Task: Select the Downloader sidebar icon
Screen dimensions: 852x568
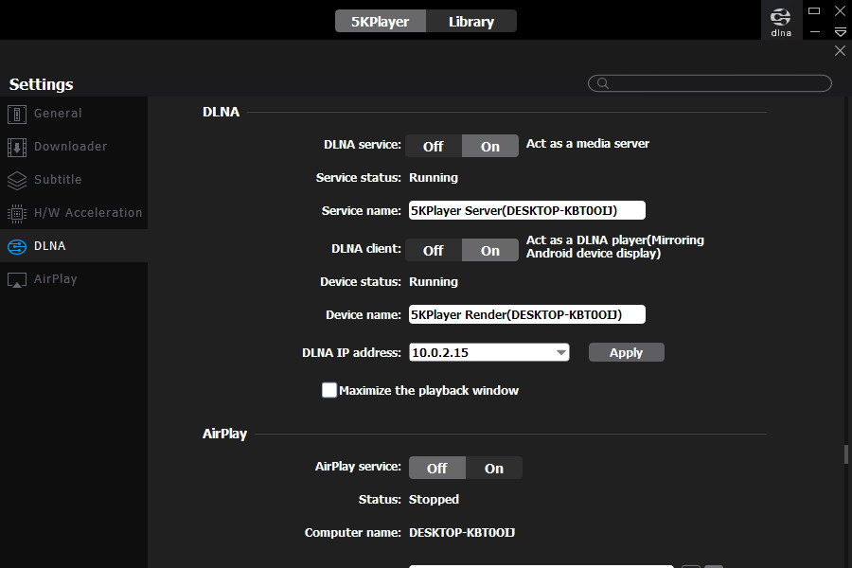Action: click(x=17, y=148)
